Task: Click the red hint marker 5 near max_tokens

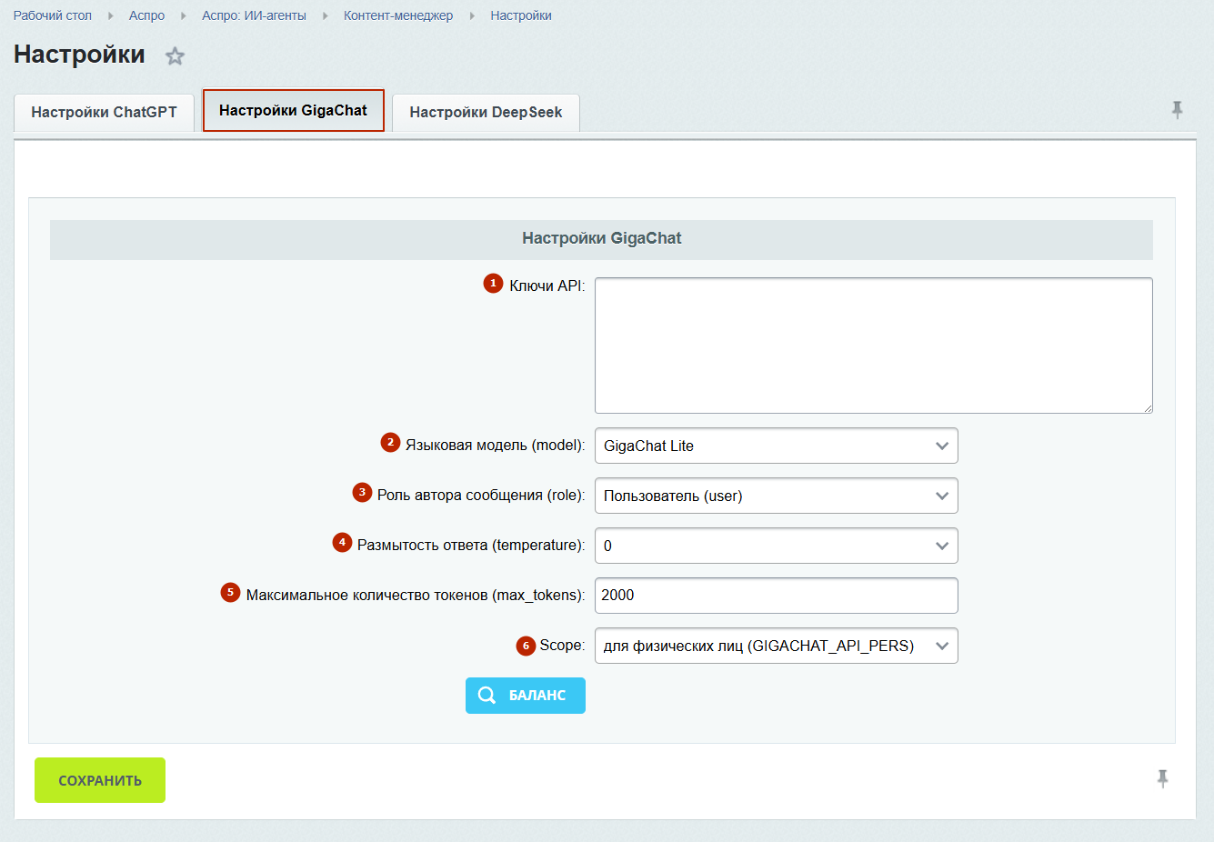Action: pos(230,592)
